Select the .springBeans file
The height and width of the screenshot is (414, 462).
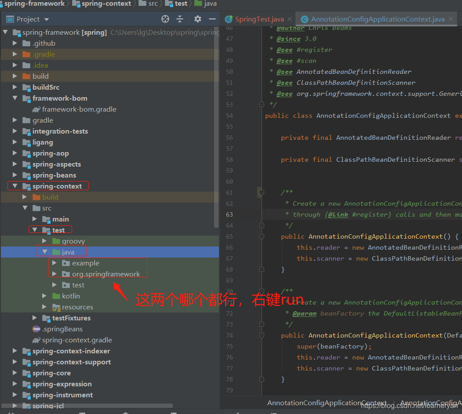(x=62, y=329)
